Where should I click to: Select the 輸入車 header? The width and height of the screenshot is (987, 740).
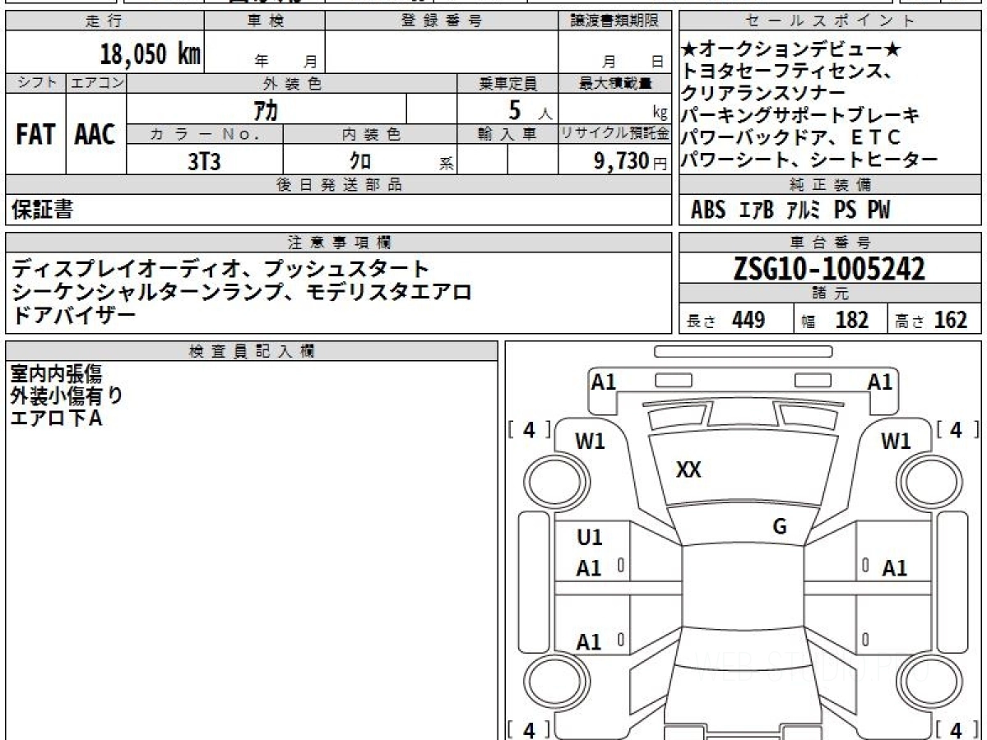click(x=507, y=134)
